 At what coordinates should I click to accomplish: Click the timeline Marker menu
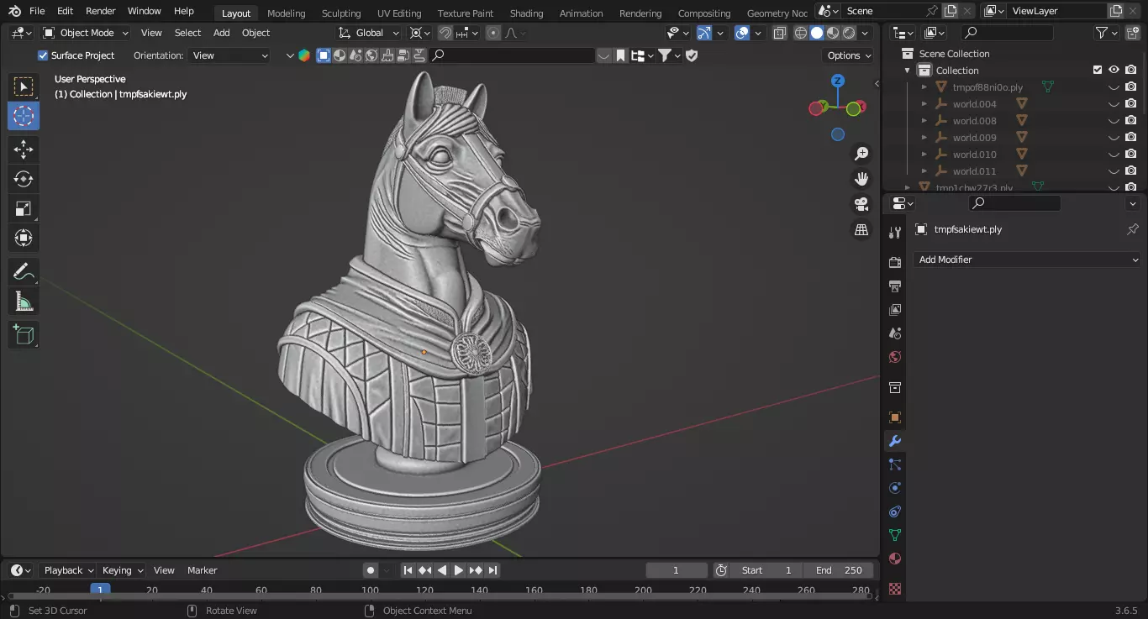202,570
